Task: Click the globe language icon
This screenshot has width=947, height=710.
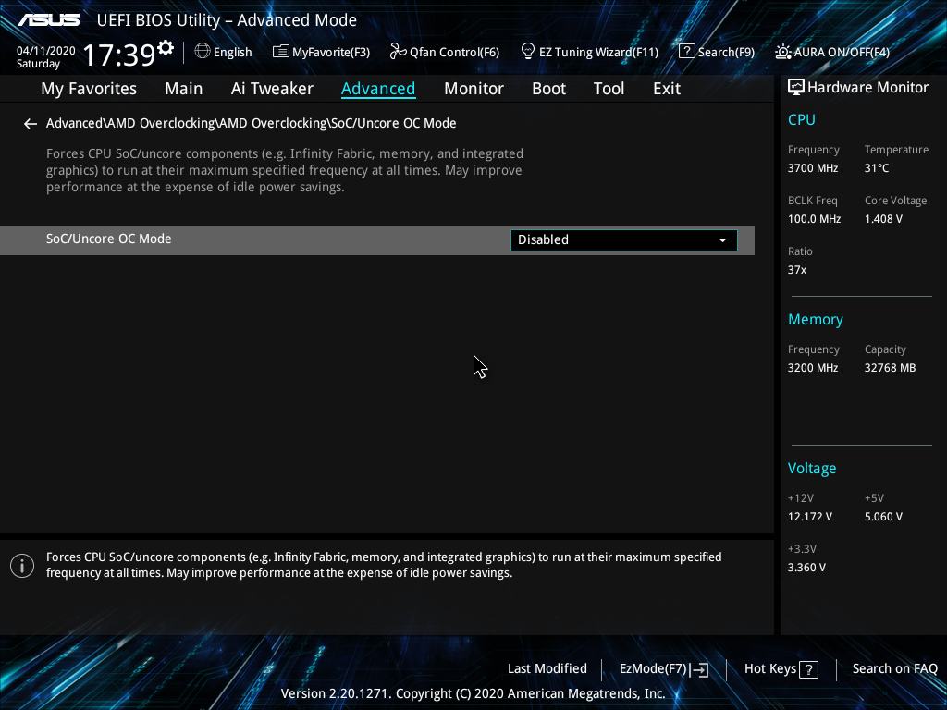Action: 203,52
